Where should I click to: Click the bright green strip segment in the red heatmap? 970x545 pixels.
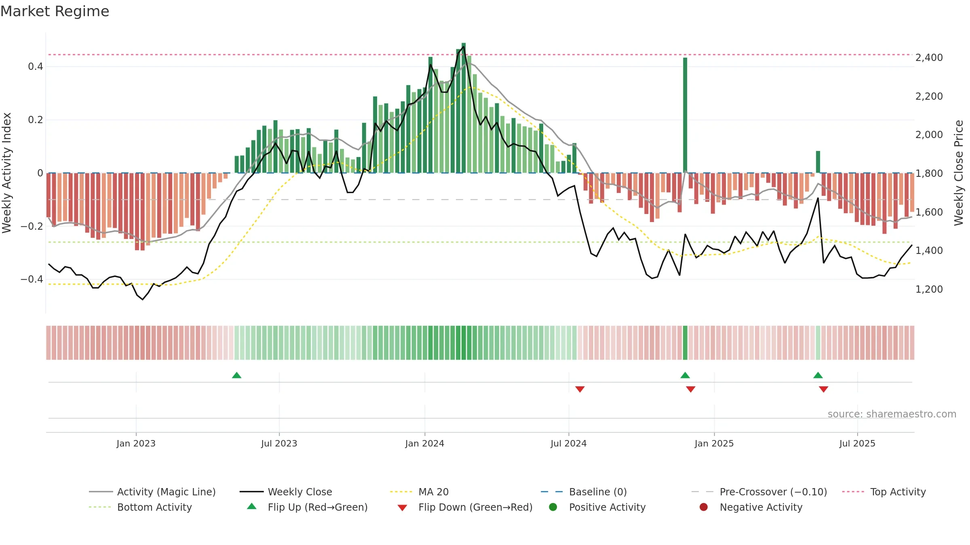coord(685,343)
